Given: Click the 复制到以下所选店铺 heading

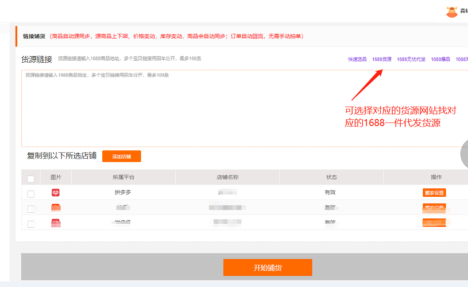Looking at the screenshot, I should 62,156.
